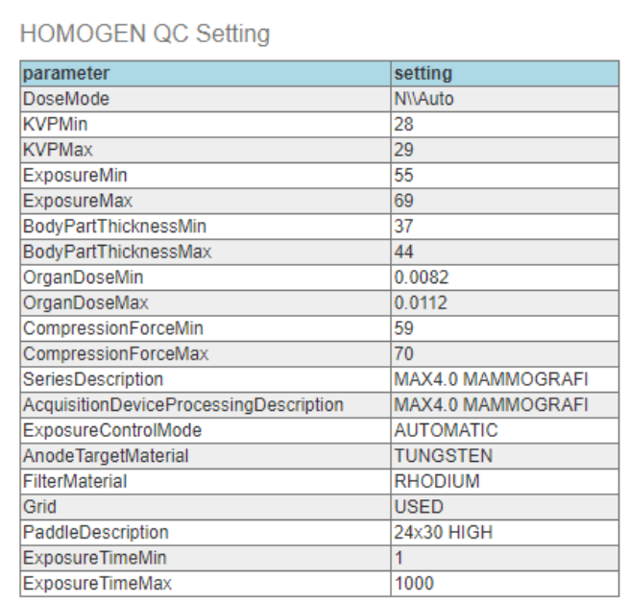628x602 pixels.
Task: Select the CompressionForceMax value 70
Action: pyautogui.click(x=403, y=354)
